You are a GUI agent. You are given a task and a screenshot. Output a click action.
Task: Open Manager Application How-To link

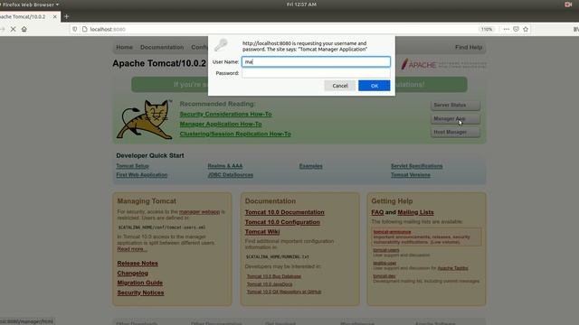[x=221, y=125]
